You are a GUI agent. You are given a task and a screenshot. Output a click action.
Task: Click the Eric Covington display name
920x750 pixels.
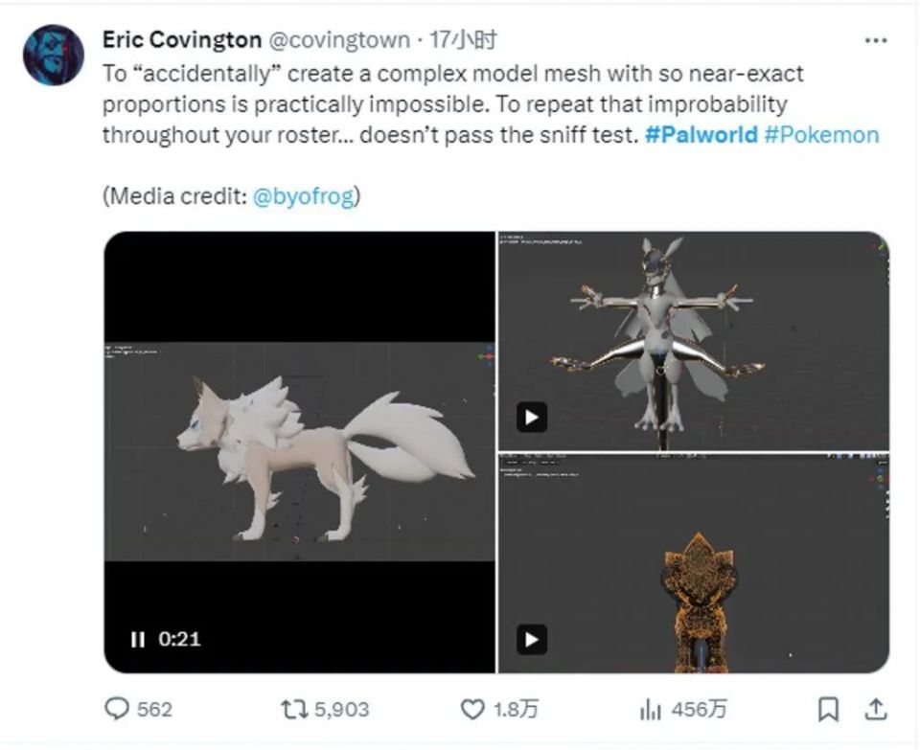[182, 40]
